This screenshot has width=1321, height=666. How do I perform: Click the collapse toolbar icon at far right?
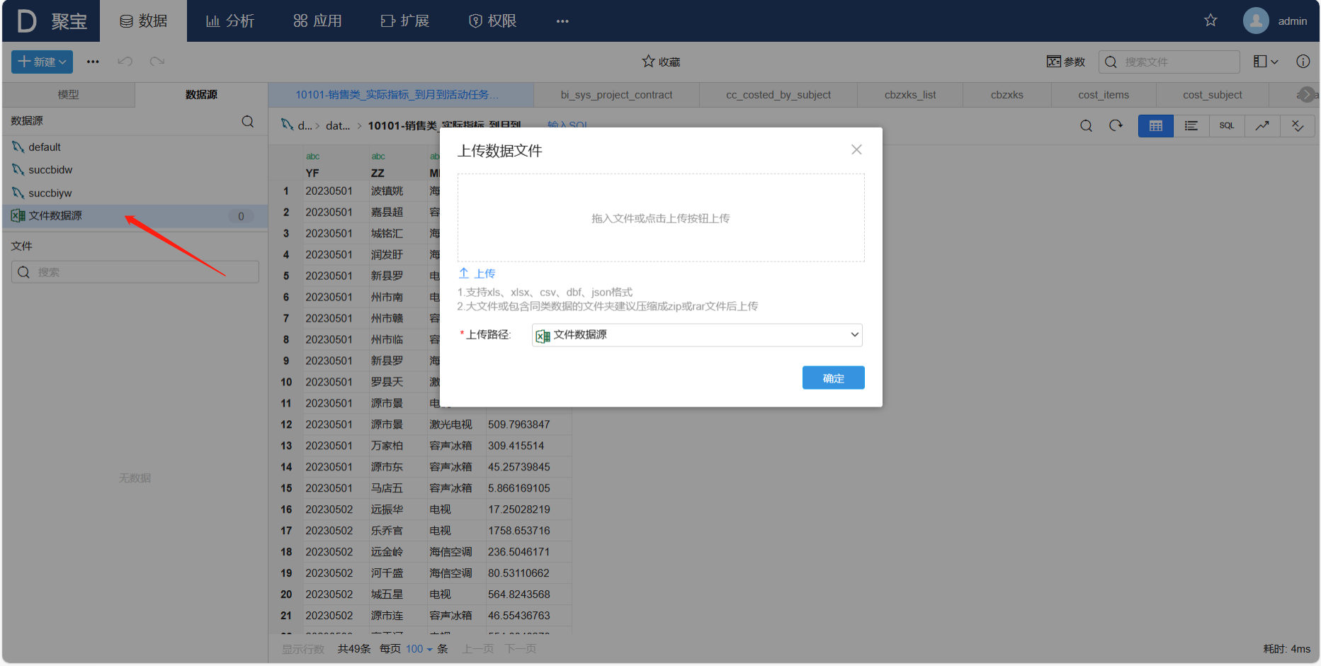[1298, 126]
